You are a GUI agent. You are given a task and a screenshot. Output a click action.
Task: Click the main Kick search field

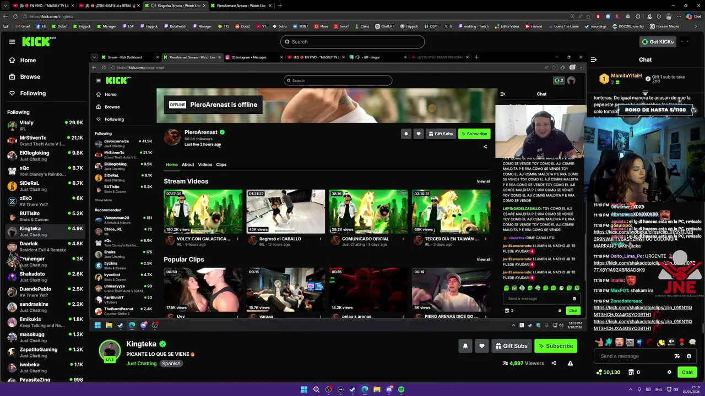(x=352, y=42)
